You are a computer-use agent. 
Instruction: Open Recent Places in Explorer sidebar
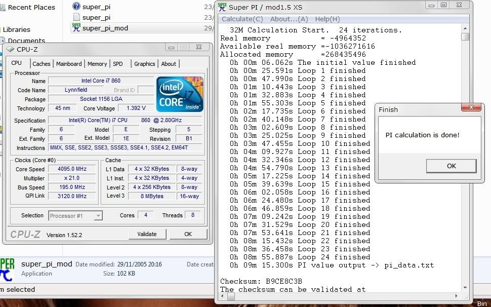click(31, 7)
